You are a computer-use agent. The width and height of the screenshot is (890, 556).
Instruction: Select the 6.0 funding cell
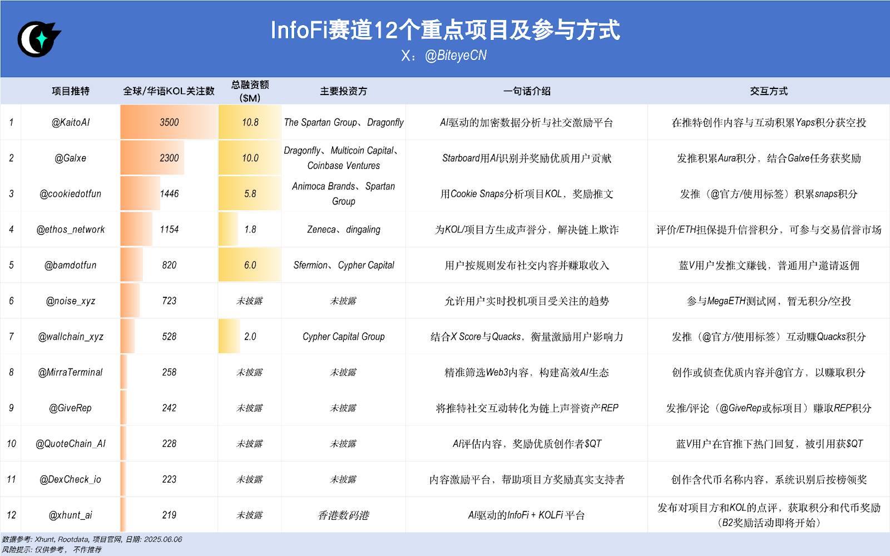pos(250,265)
